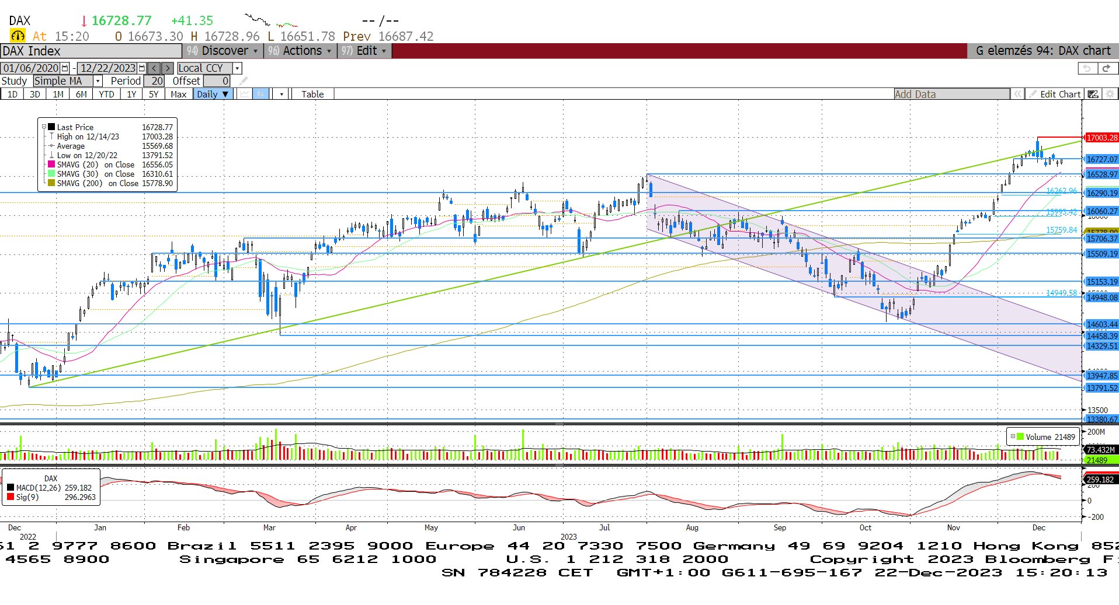Screen dimensions: 1119x605
Task: Click the Table view button
Action: pos(312,94)
